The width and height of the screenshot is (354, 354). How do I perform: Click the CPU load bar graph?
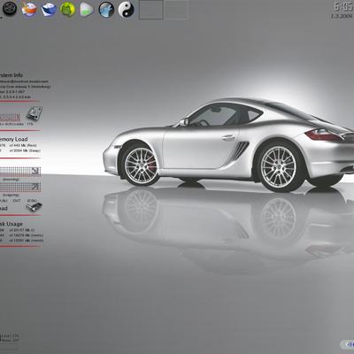[x=11, y=118]
